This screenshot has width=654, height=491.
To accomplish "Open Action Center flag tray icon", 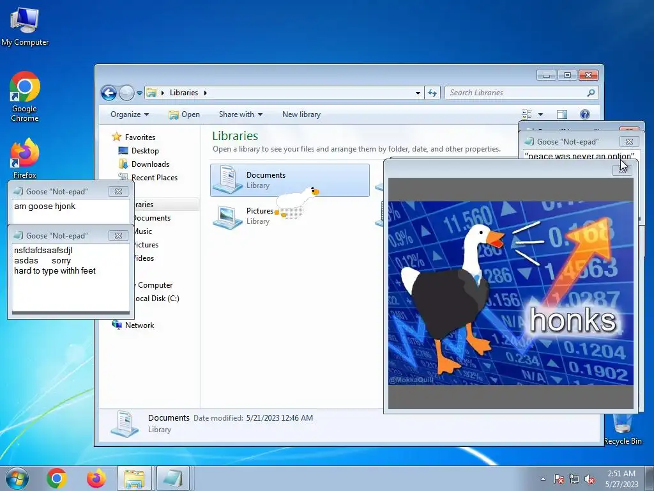I will (559, 479).
